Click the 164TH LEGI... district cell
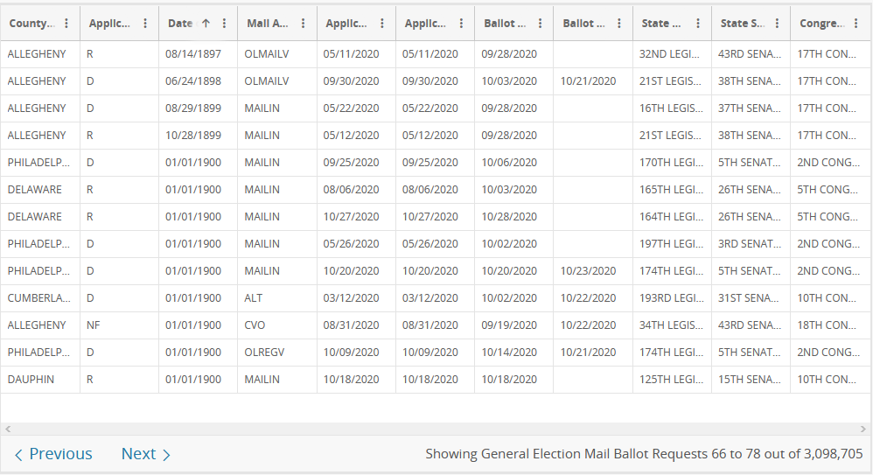The image size is (873, 475). coord(672,217)
